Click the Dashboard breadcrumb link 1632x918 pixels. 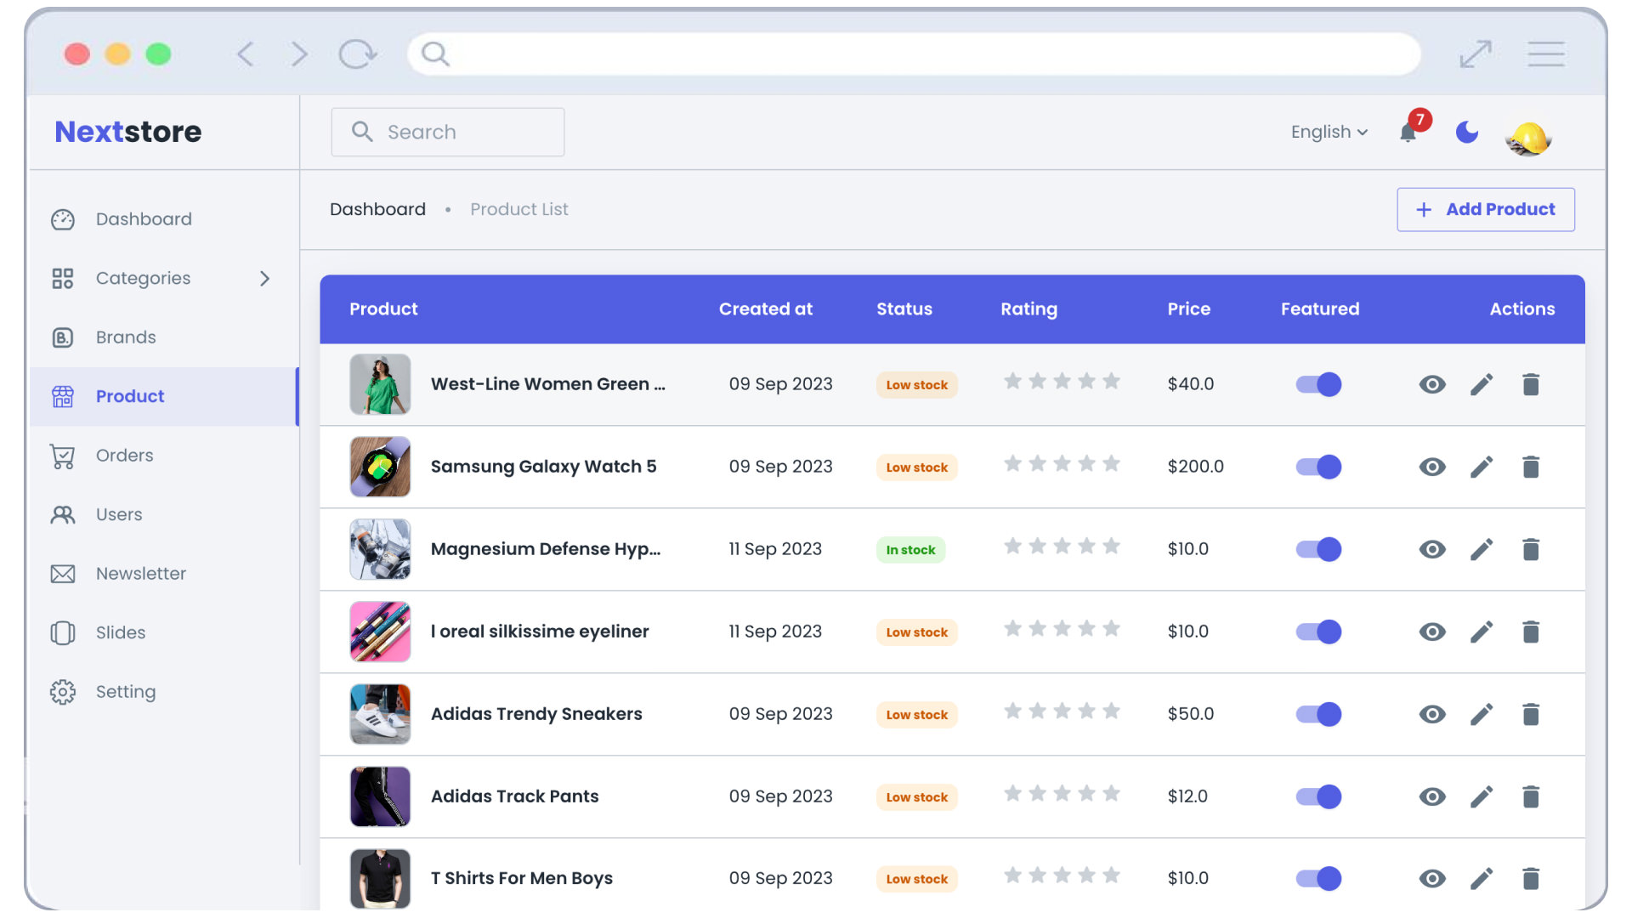(x=377, y=208)
